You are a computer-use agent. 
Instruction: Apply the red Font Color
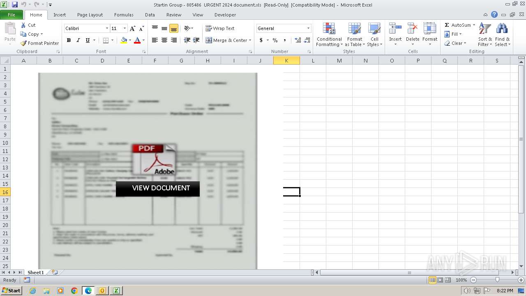[137, 40]
